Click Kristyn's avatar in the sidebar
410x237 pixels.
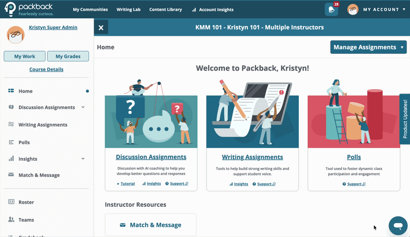pyautogui.click(x=16, y=35)
